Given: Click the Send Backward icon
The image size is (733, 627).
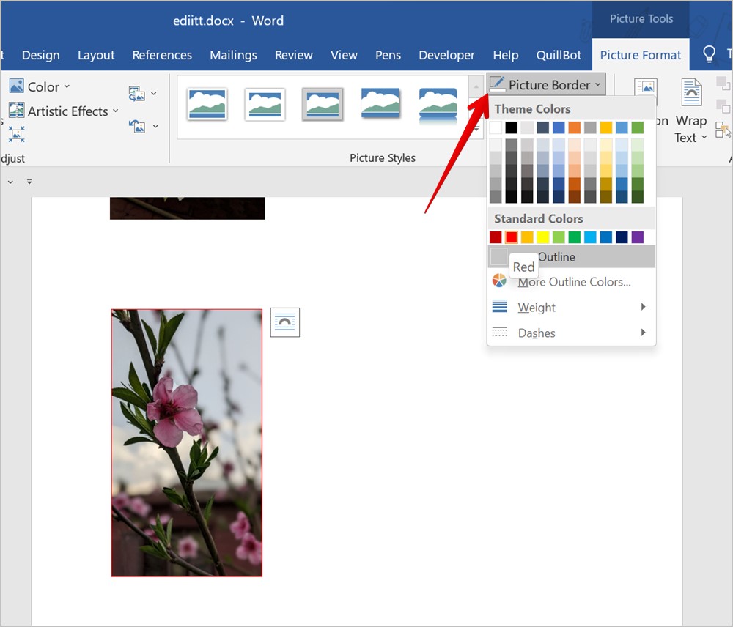Looking at the screenshot, I should coord(723,106).
